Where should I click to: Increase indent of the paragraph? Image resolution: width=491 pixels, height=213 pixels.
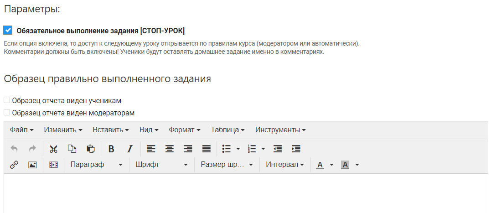(x=296, y=149)
